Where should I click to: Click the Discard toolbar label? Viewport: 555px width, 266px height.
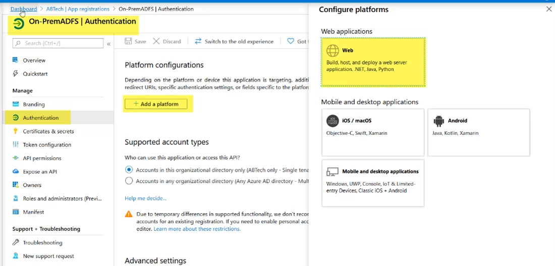pyautogui.click(x=172, y=41)
